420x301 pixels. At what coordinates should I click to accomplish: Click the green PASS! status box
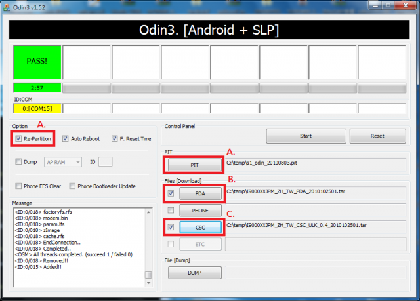point(37,62)
